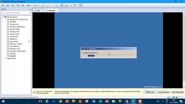185x104 pixels.
Task: Select Windows XP Professional VM
Action: point(18,19)
